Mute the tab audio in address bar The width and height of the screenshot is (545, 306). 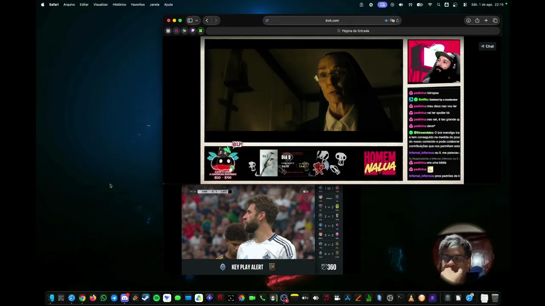(x=386, y=20)
